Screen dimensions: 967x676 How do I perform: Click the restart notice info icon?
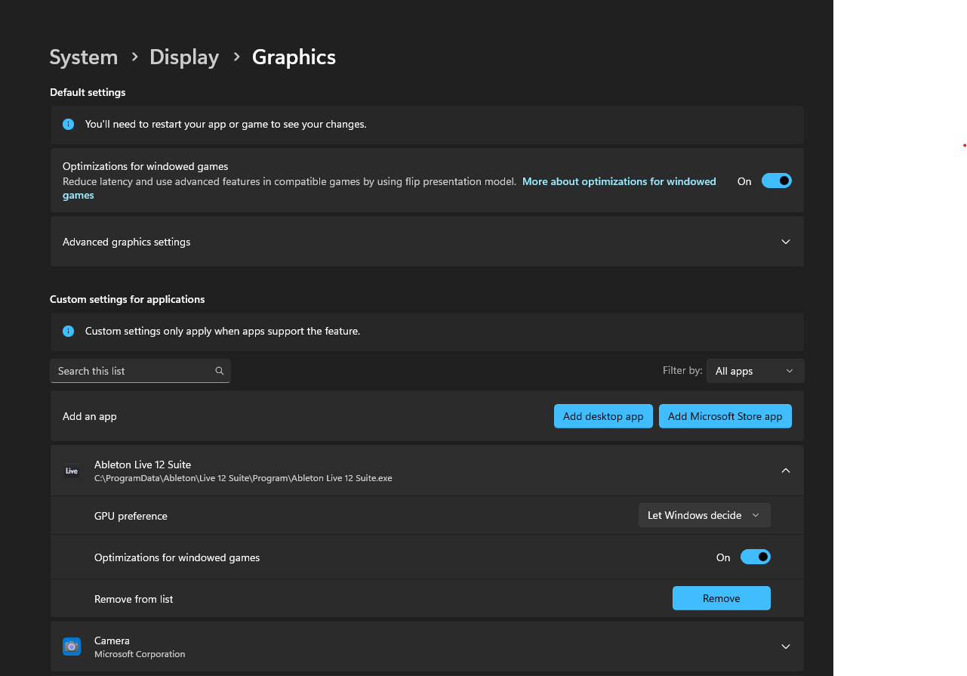pyautogui.click(x=69, y=124)
